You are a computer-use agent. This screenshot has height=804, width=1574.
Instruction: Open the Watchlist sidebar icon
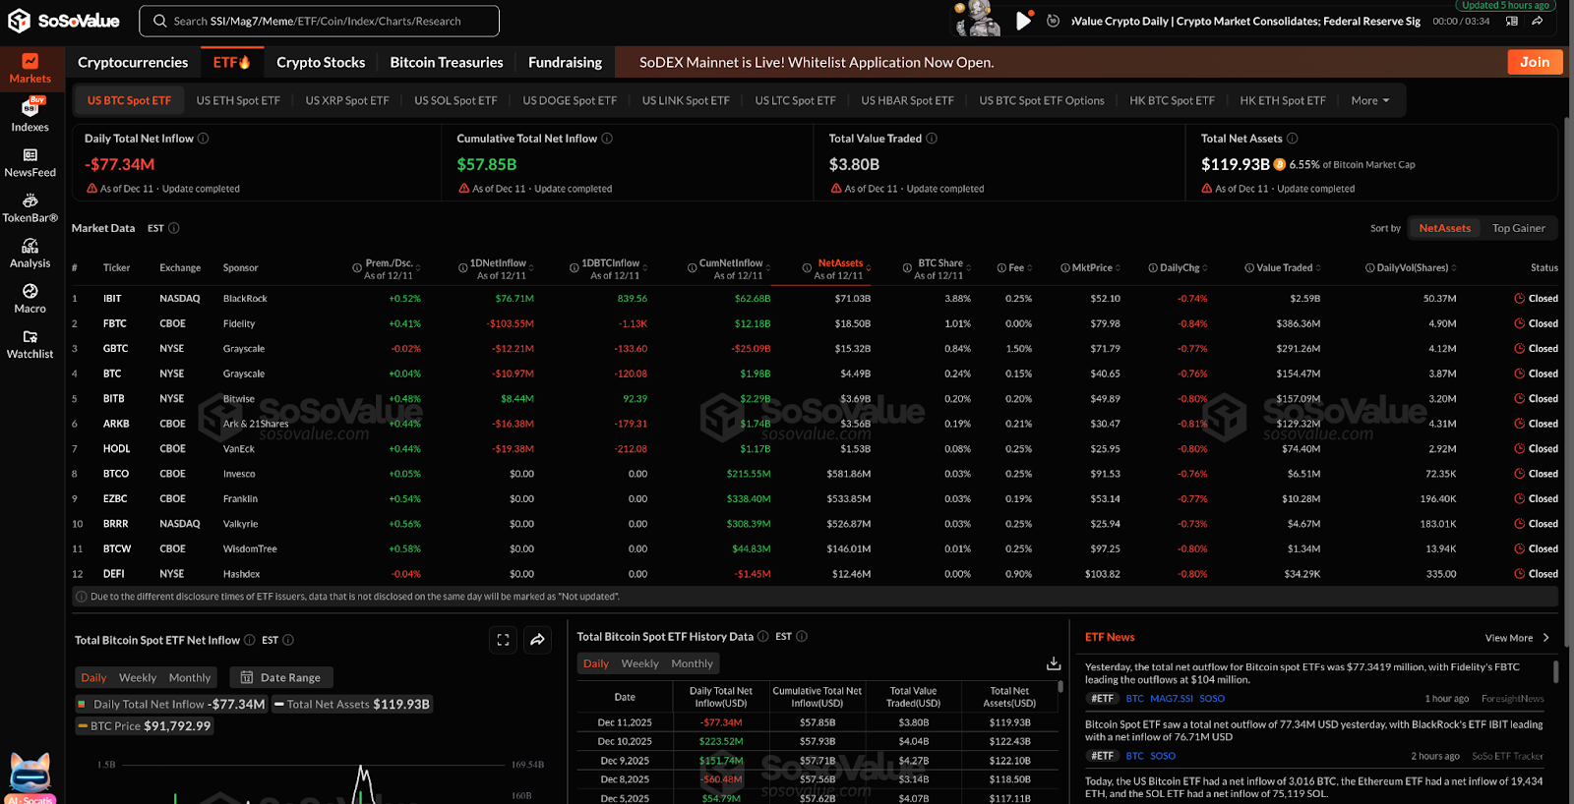point(30,344)
